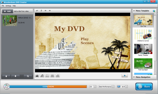Open the File menu
158x94 pixels.
(x=3, y=6)
